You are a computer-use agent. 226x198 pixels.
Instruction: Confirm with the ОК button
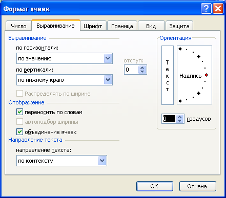coord(155,186)
